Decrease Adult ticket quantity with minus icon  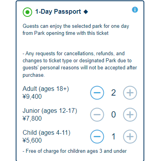(x=97, y=93)
